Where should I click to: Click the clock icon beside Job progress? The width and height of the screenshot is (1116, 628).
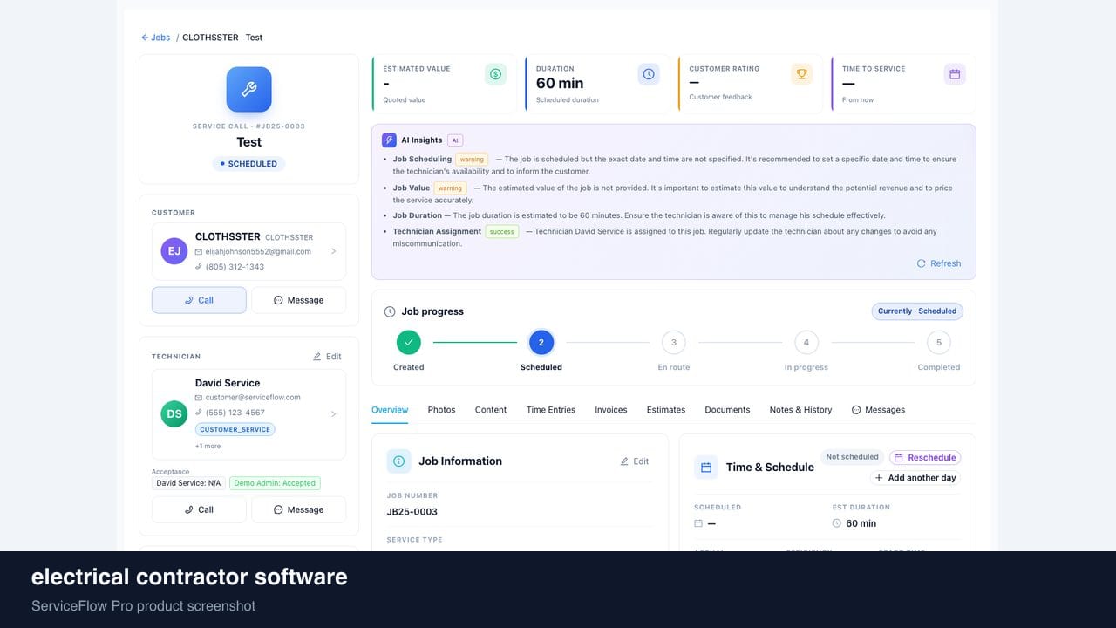(390, 311)
